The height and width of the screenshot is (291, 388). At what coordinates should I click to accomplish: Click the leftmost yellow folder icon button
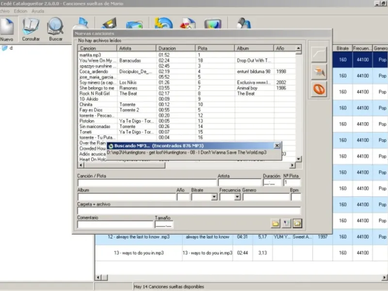pyautogui.click(x=275, y=223)
